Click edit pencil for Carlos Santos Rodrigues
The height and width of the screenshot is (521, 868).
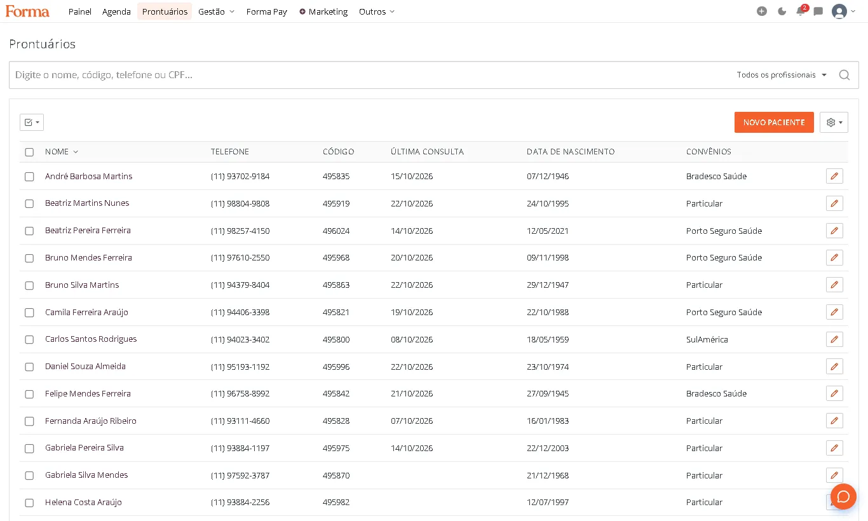coord(834,339)
